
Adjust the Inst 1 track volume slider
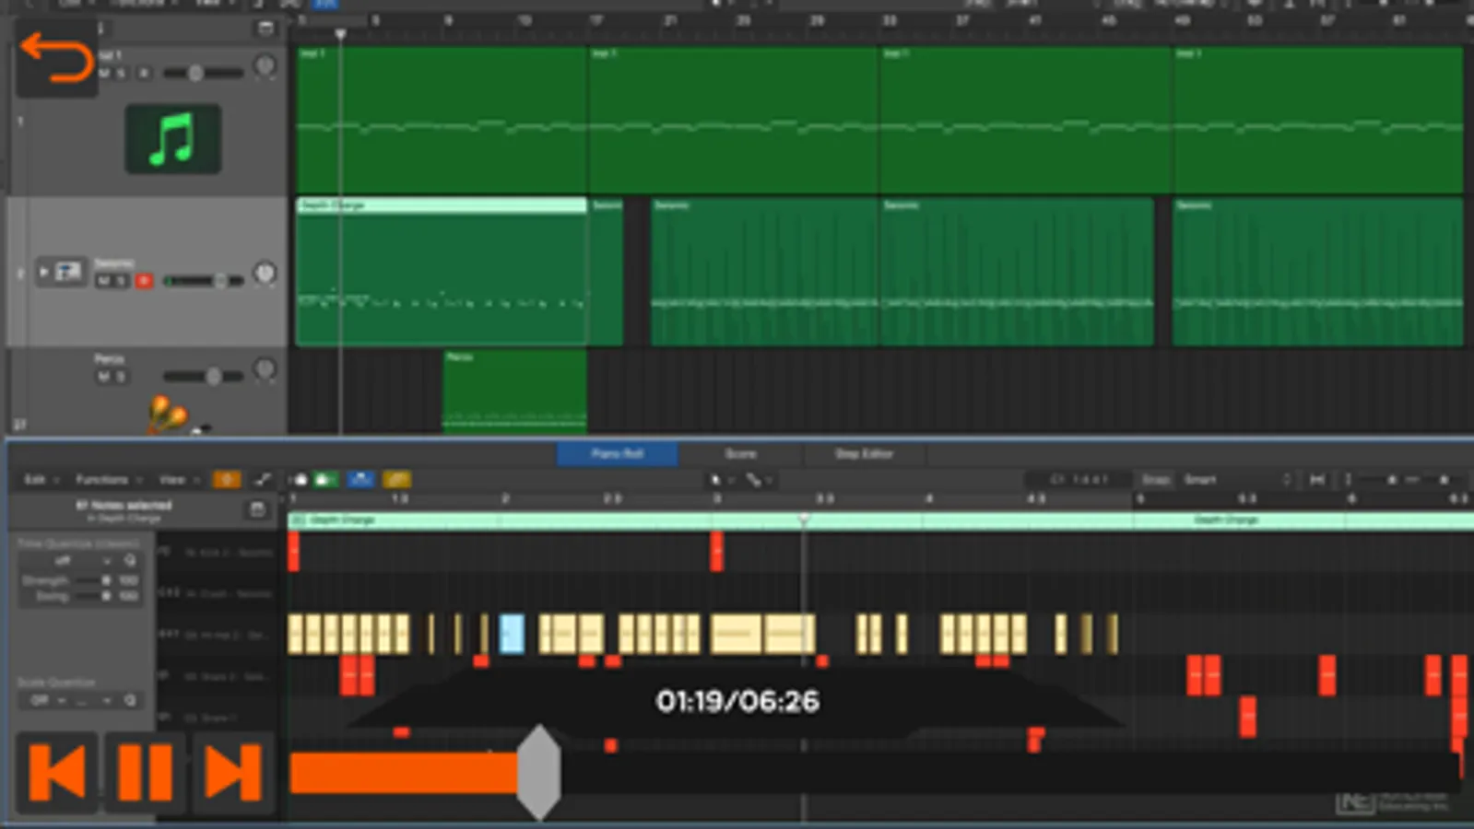[203, 73]
